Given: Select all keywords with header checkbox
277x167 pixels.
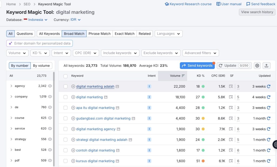Looking at the screenshot, I should pyautogui.click(x=65, y=76).
